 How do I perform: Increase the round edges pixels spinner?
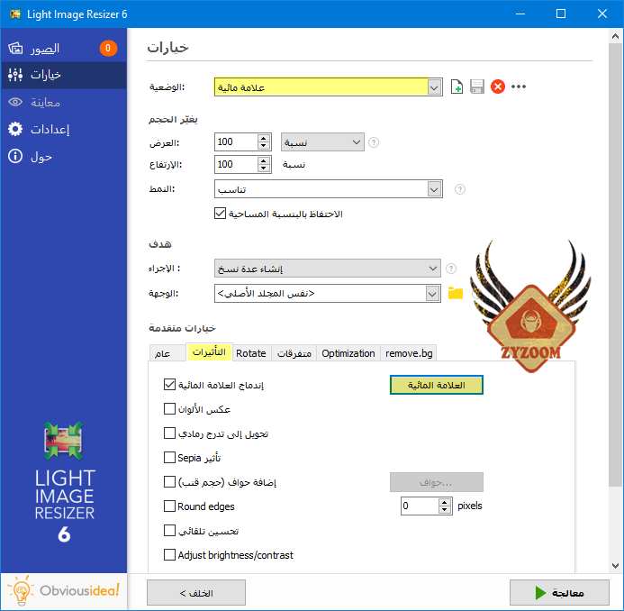[x=445, y=502]
